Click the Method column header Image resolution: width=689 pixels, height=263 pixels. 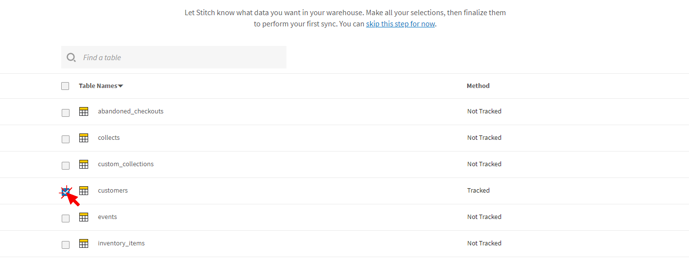pos(478,86)
